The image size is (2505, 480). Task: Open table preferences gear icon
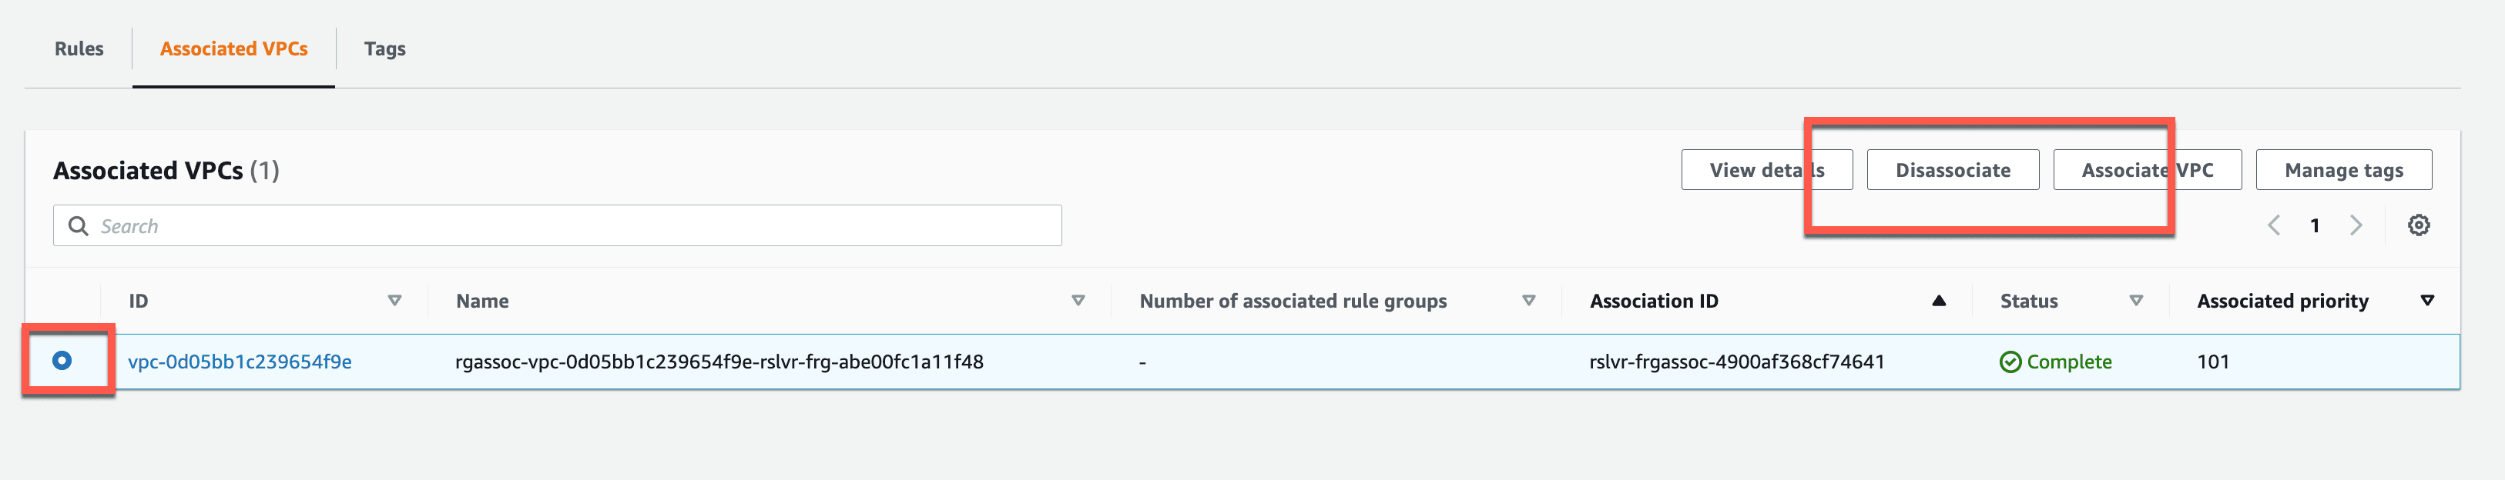2419,225
